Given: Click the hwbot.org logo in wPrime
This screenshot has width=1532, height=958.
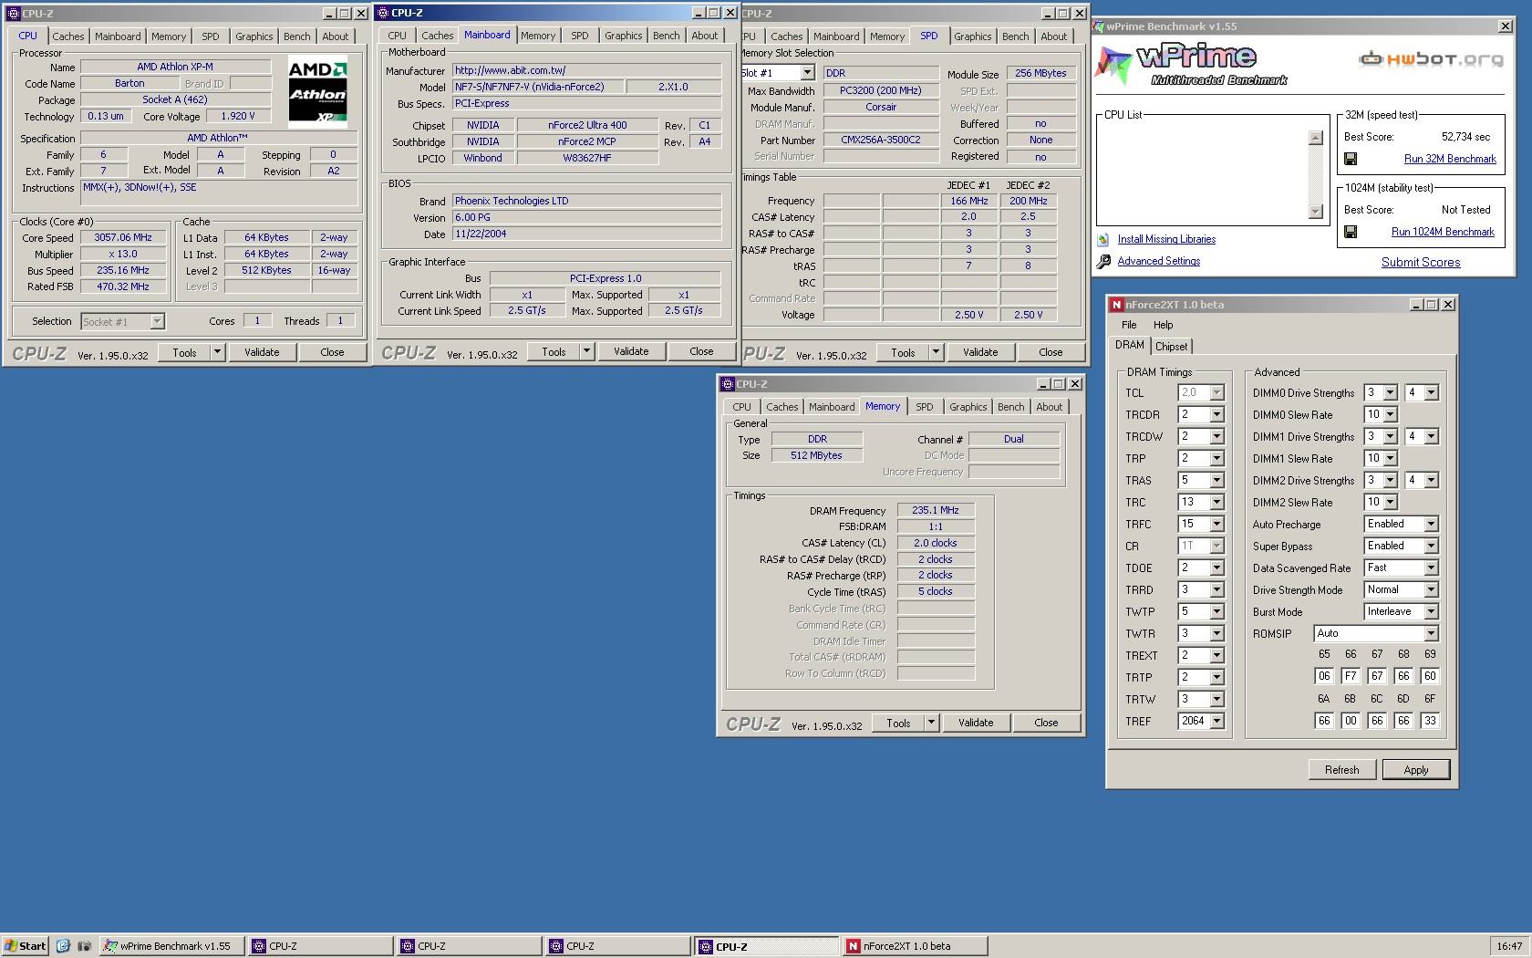Looking at the screenshot, I should coord(1431,59).
